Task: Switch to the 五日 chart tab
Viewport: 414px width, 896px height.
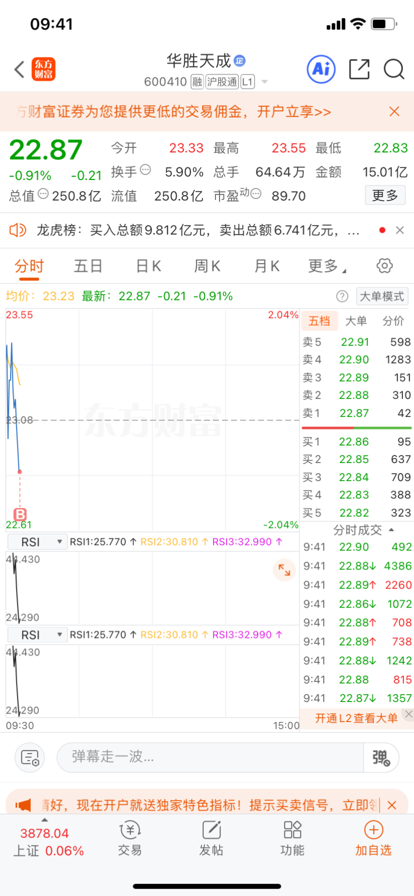Action: point(88,266)
